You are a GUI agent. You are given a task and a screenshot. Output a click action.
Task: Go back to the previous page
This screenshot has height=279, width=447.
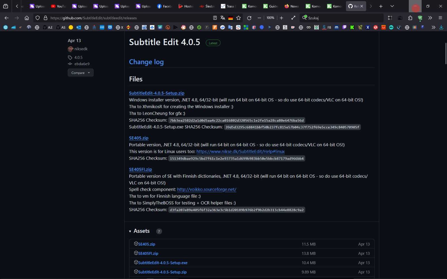click(x=6, y=18)
